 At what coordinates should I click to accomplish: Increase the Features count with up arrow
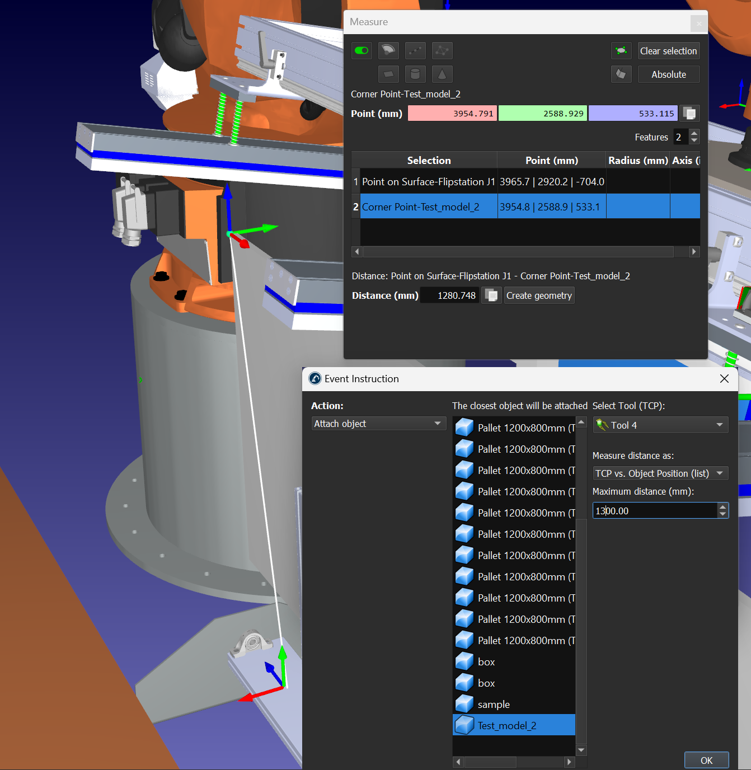pos(694,133)
